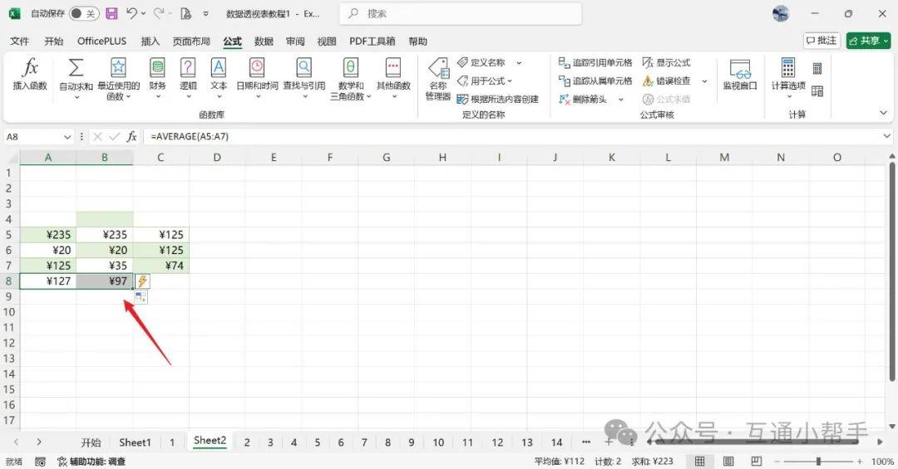The height and width of the screenshot is (469, 898).
Task: Expand the Define Name (定义名称) dropdown arrow
Action: click(519, 63)
